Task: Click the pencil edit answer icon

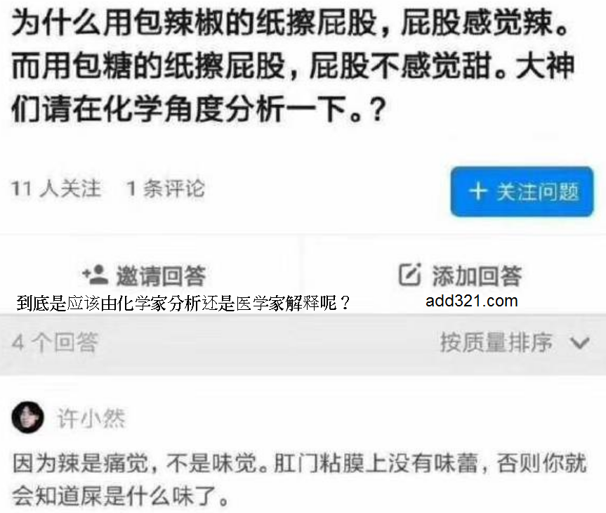Action: pos(409,274)
